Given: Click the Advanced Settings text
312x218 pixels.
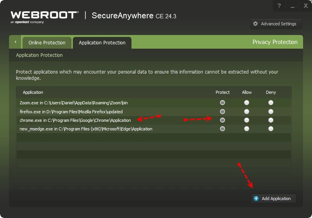Looking at the screenshot, I should tap(278, 24).
